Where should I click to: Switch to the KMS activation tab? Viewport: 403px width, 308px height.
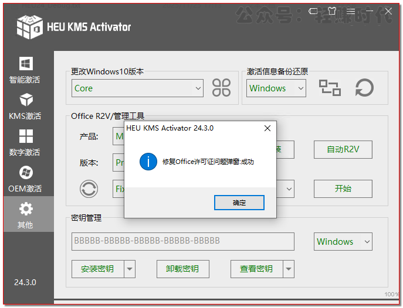point(26,106)
